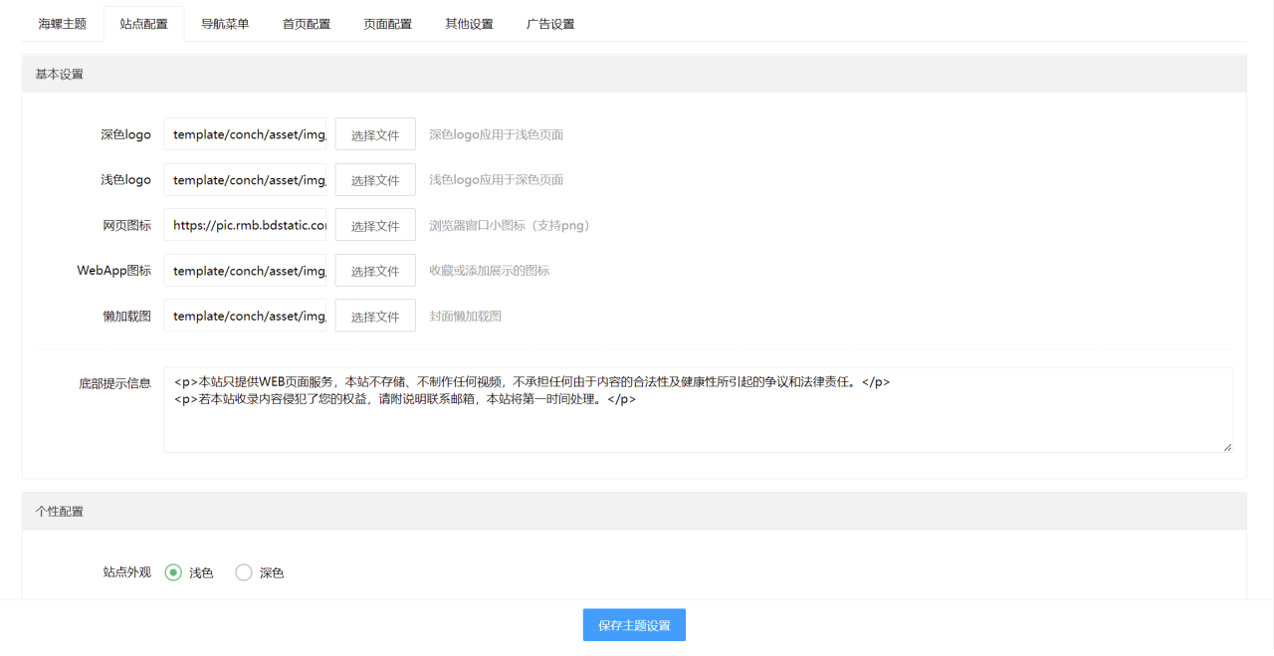Click 选择文件 for WebApp图标

375,270
